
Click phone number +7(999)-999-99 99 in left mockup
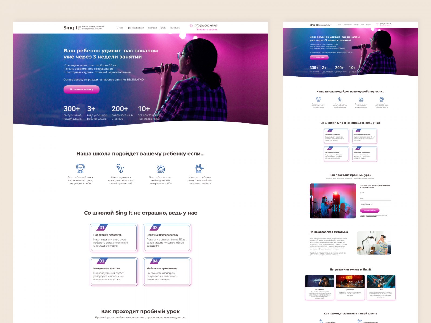click(x=205, y=26)
